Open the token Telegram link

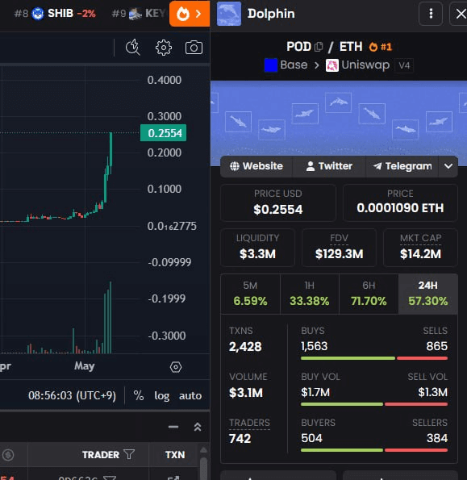[402, 166]
